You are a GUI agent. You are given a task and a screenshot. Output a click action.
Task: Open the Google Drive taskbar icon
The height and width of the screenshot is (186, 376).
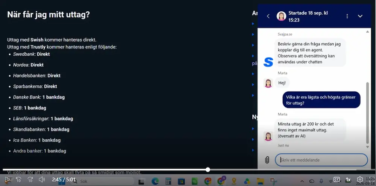coord(247,181)
